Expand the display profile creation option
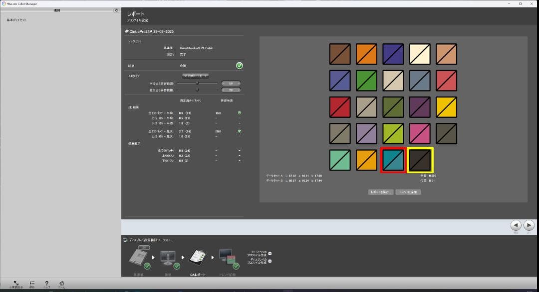 (270, 261)
